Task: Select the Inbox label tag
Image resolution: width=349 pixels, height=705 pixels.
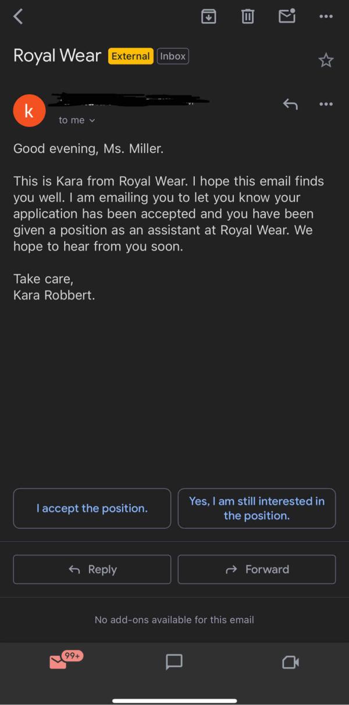Action: pyautogui.click(x=173, y=56)
